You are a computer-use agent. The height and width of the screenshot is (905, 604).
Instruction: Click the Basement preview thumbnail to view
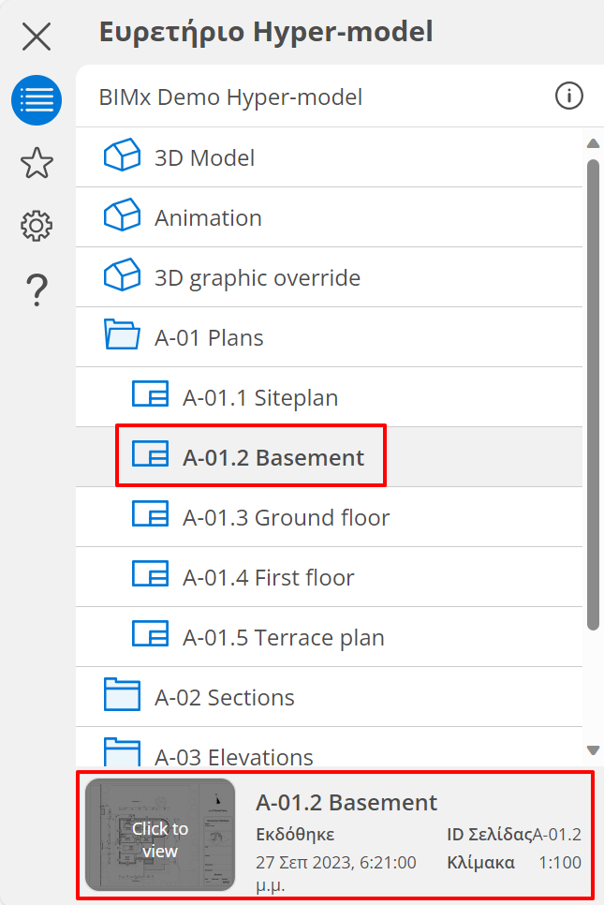[x=160, y=835]
